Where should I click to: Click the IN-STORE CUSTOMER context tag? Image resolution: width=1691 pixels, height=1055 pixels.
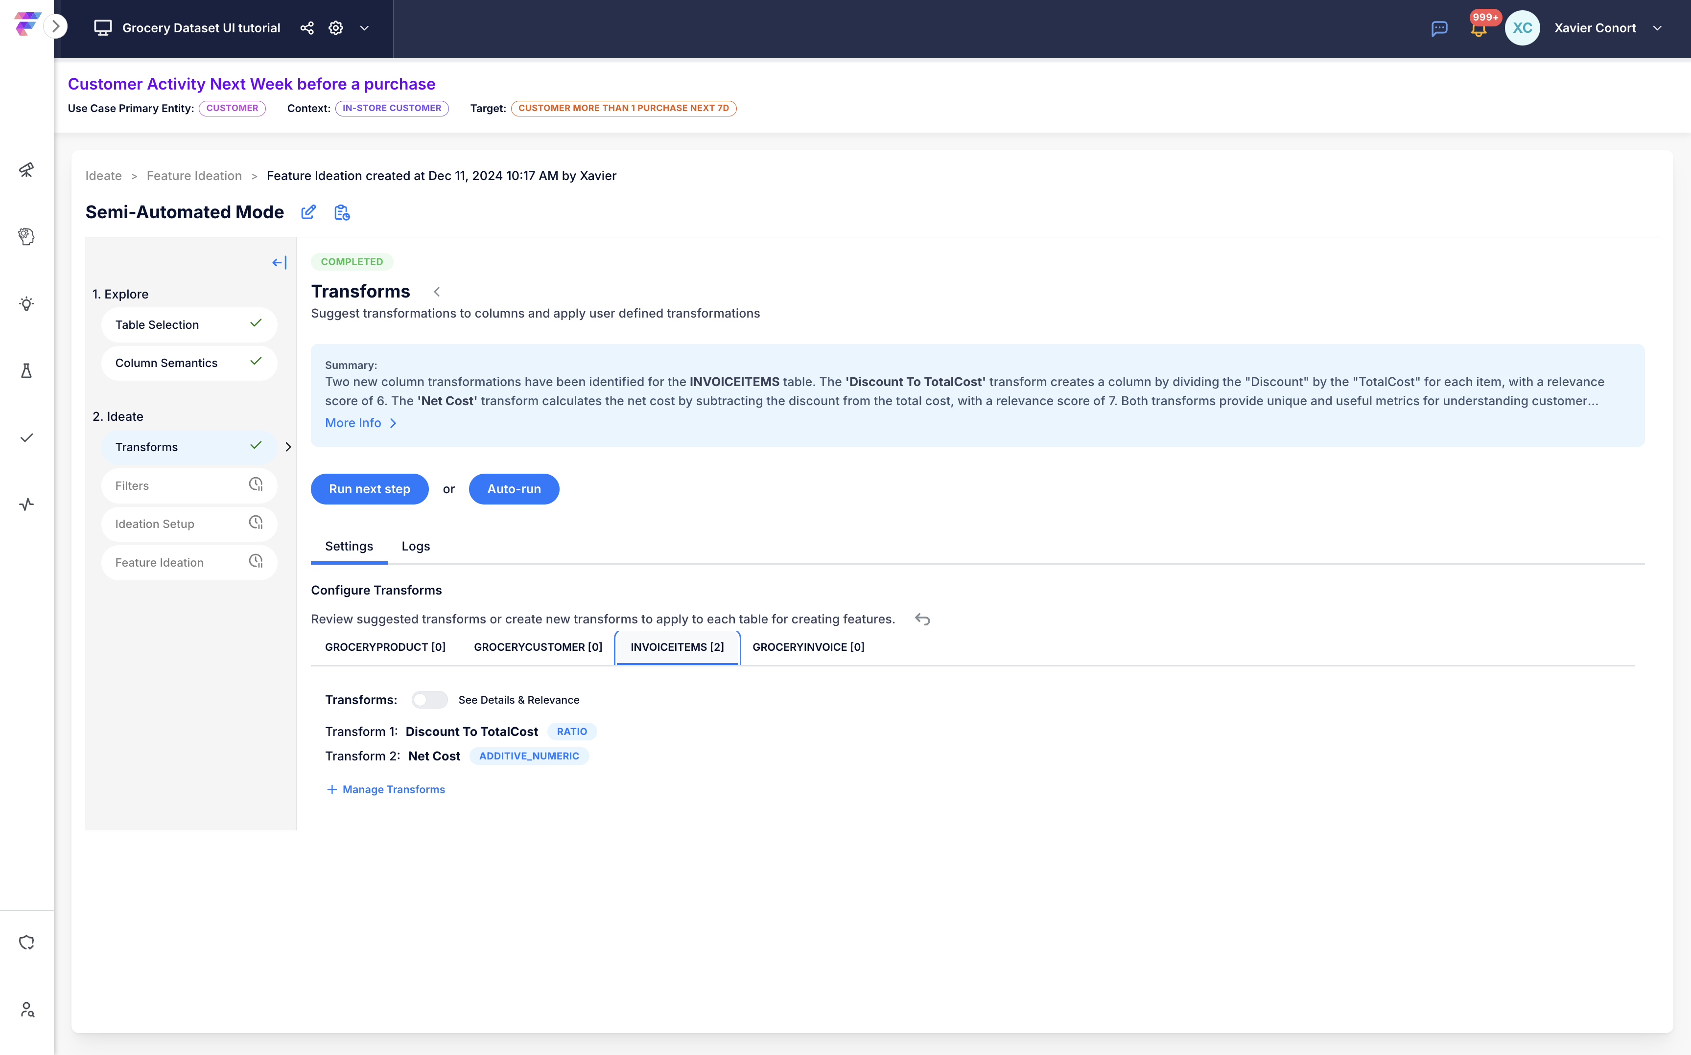[x=392, y=108]
